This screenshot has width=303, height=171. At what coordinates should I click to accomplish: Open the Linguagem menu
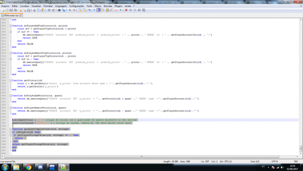(61, 6)
